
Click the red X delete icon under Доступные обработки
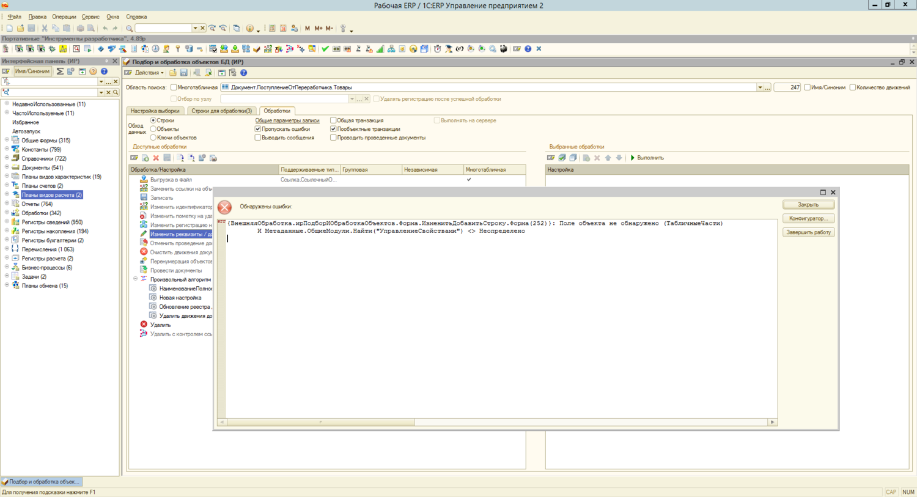(157, 158)
